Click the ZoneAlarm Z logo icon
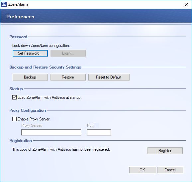The width and height of the screenshot is (192, 182). coord(4,4)
